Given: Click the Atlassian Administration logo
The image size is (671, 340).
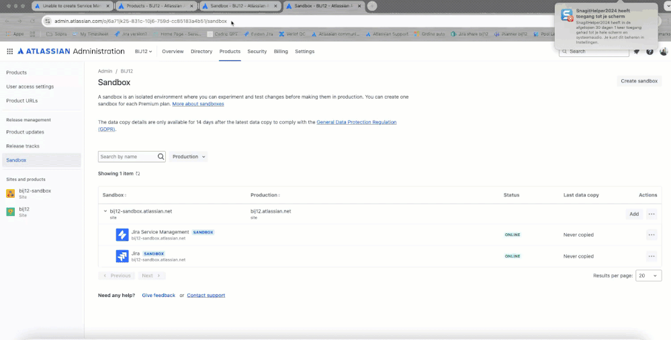Looking at the screenshot, I should click(71, 51).
